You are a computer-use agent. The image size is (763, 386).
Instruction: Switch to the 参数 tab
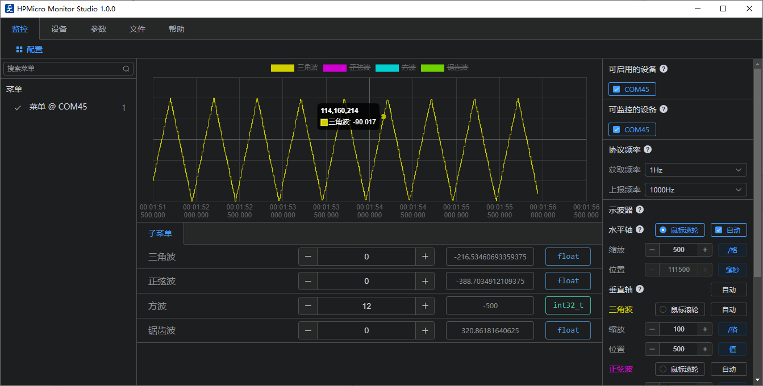tap(98, 29)
